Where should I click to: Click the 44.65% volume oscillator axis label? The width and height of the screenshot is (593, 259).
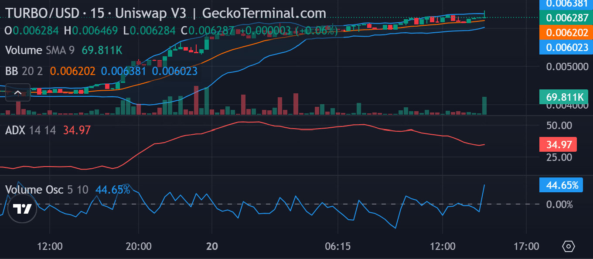pyautogui.click(x=561, y=185)
